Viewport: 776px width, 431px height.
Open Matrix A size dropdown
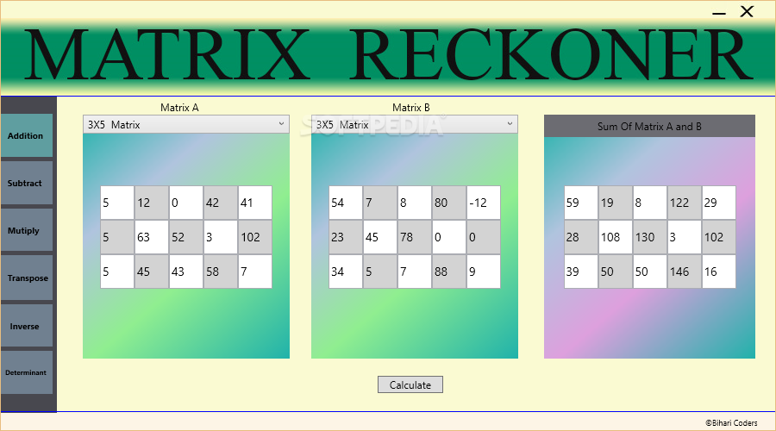click(x=186, y=125)
